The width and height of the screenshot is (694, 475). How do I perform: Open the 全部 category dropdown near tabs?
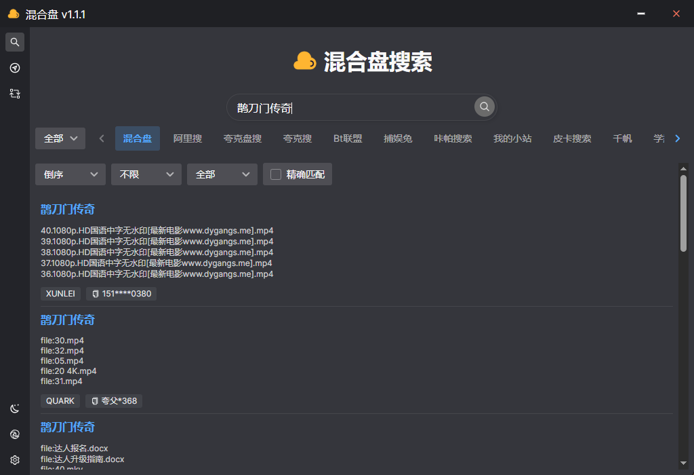pyautogui.click(x=60, y=138)
